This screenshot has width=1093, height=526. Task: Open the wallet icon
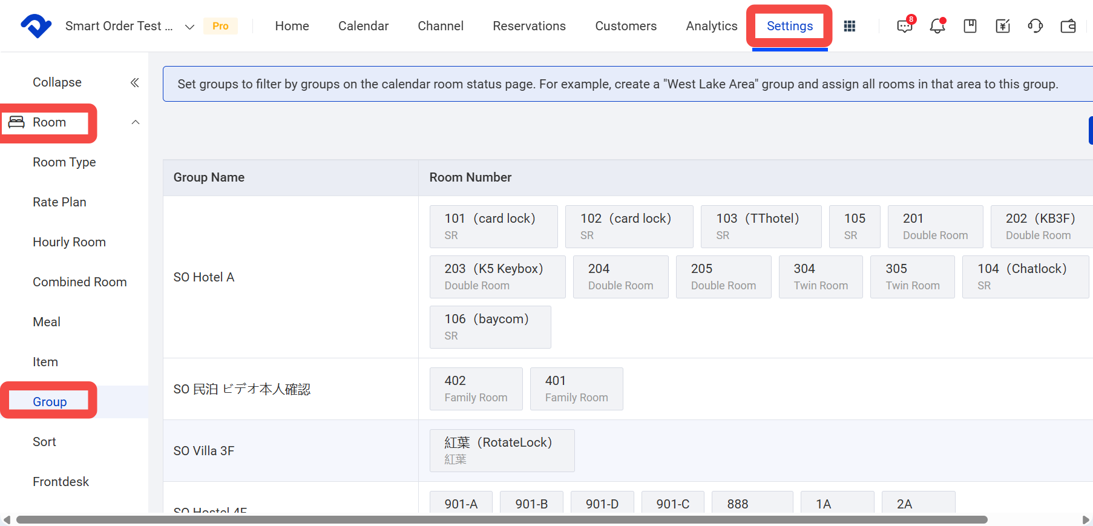1068,26
